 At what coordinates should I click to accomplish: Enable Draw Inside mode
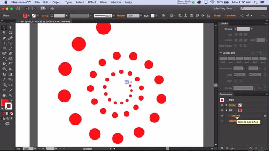coord(11,118)
